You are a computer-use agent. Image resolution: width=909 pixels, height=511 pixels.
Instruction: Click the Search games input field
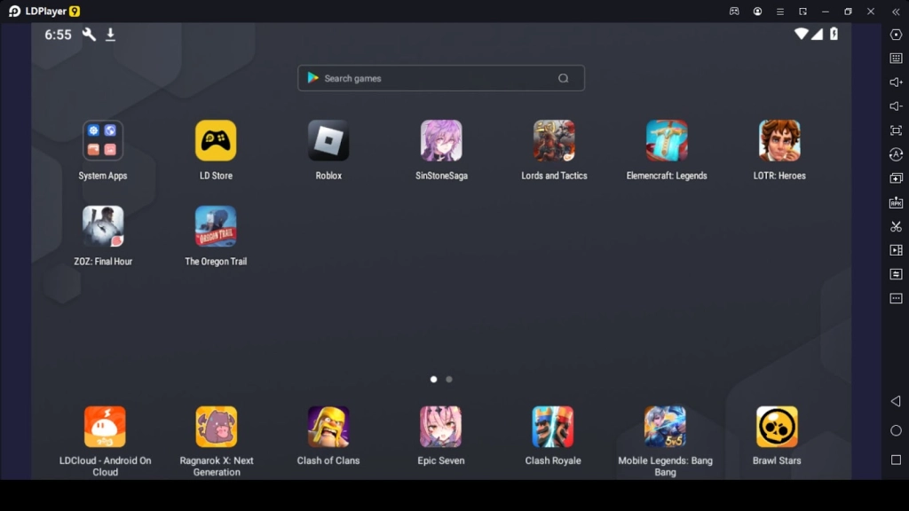(435, 78)
